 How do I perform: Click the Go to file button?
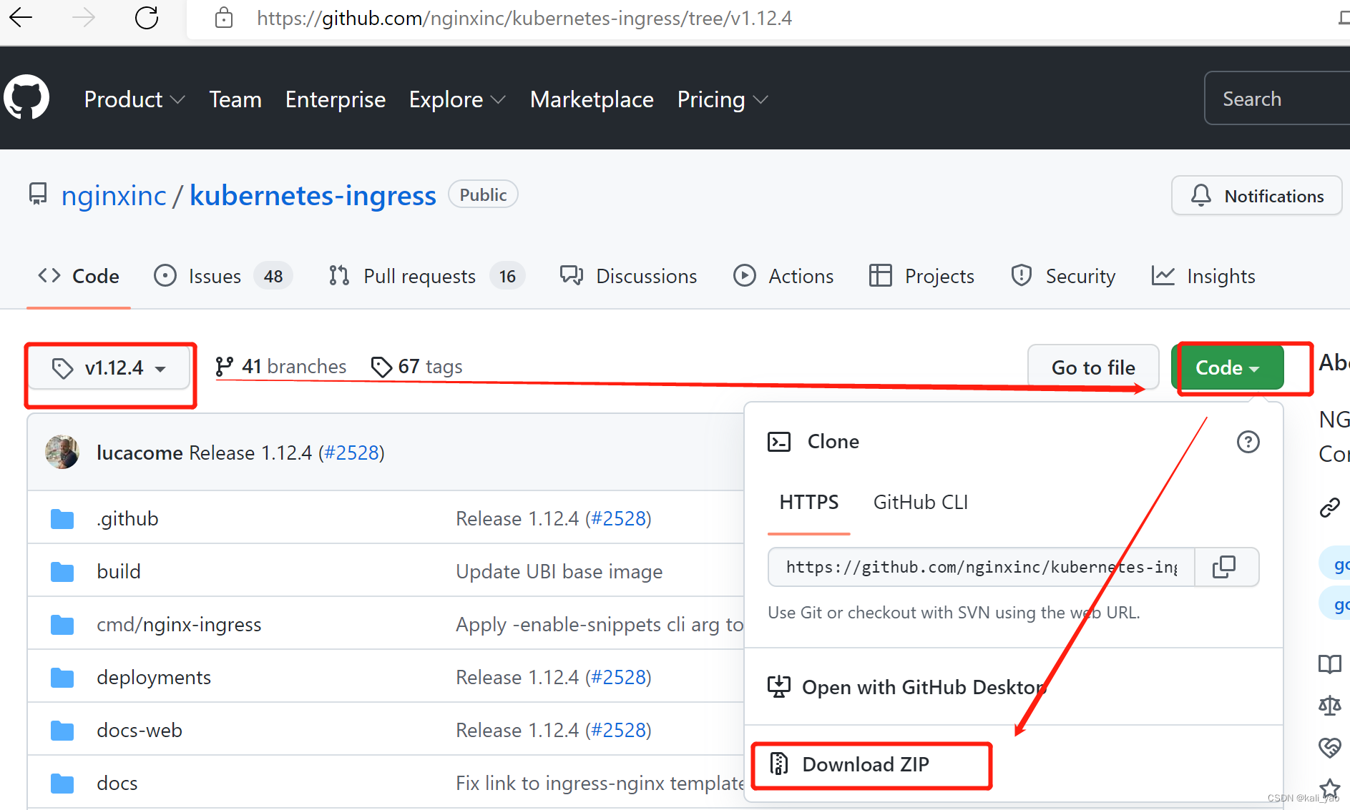click(1093, 367)
